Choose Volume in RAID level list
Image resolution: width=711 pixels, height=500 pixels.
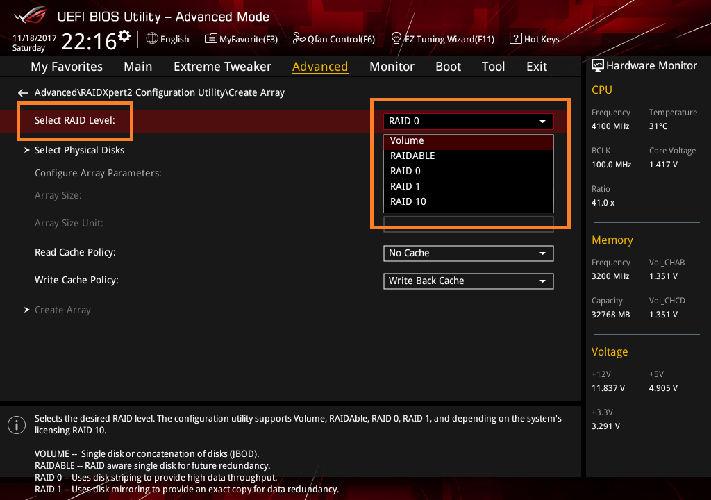click(x=469, y=141)
